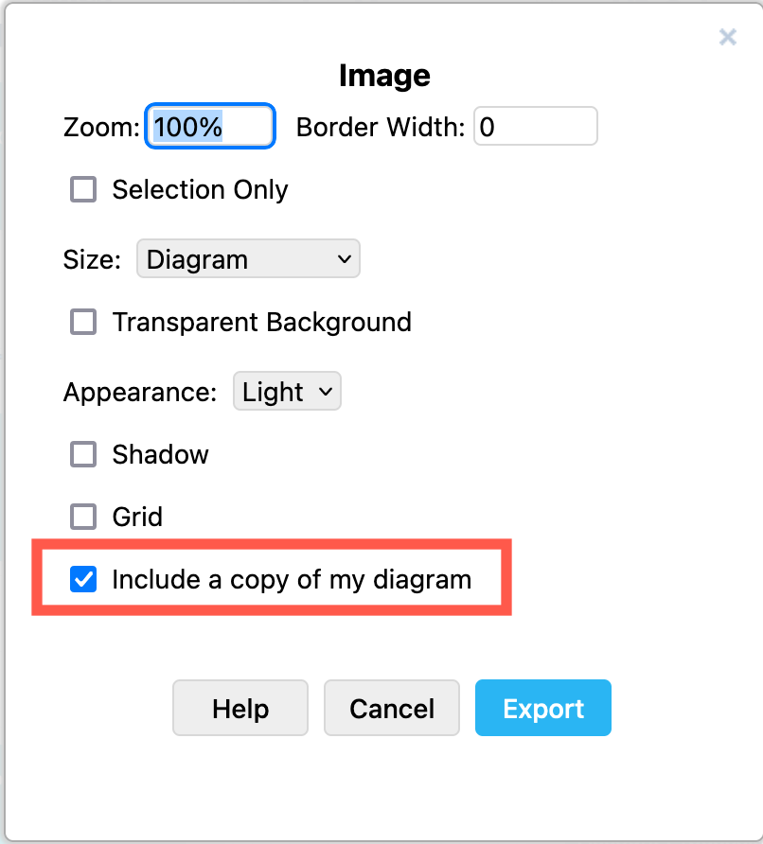This screenshot has height=844, width=763.
Task: Uncheck Include a copy of my diagram
Action: [x=83, y=579]
